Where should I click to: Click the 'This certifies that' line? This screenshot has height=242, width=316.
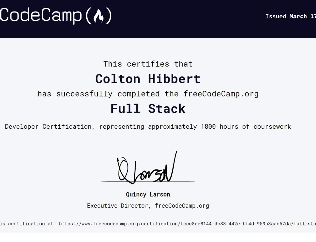point(148,64)
